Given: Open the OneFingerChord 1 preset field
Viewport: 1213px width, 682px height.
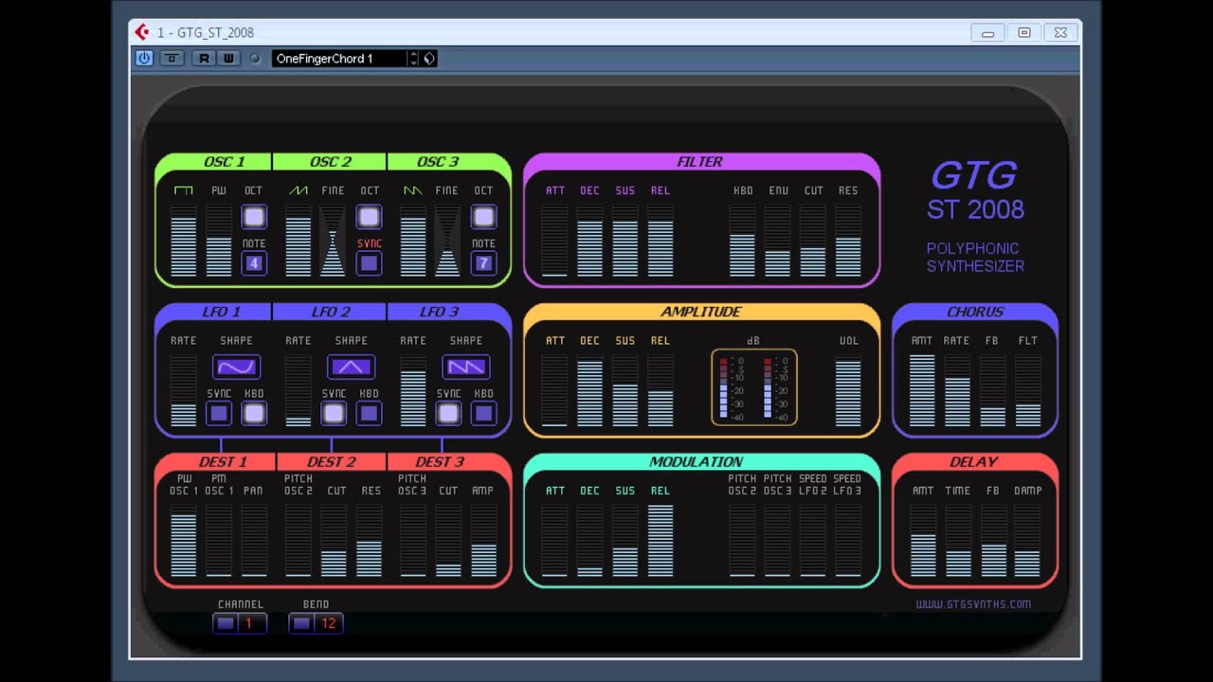Looking at the screenshot, I should pos(339,59).
